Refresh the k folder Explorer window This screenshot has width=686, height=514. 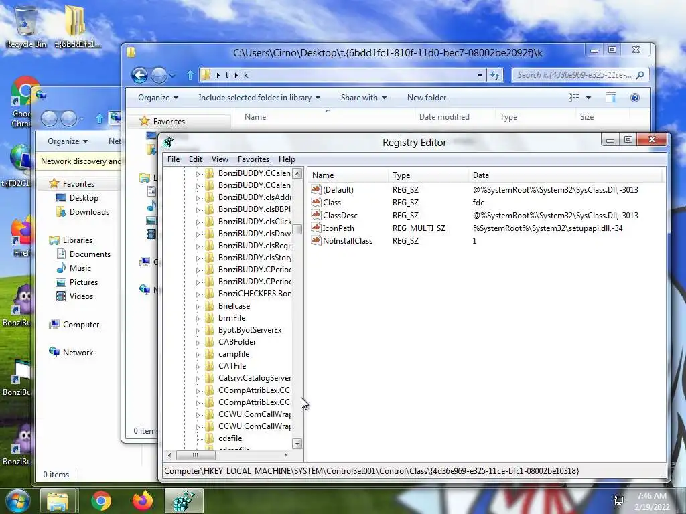pyautogui.click(x=495, y=75)
